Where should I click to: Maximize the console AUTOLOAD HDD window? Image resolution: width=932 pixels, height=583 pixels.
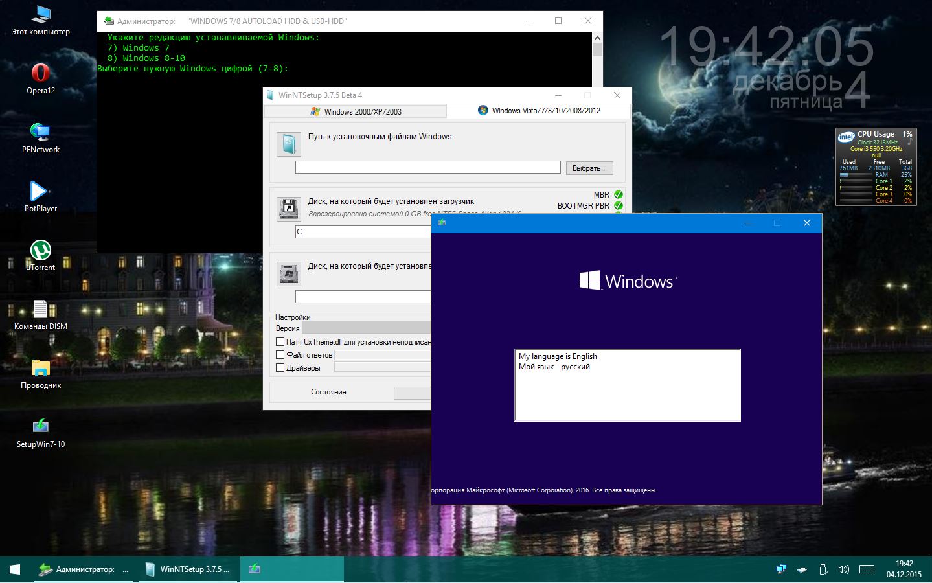(x=558, y=21)
